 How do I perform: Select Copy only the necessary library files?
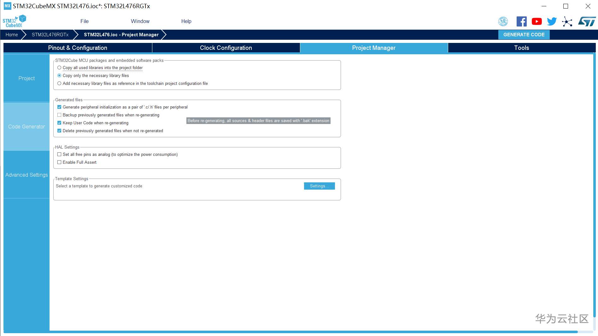pyautogui.click(x=59, y=75)
